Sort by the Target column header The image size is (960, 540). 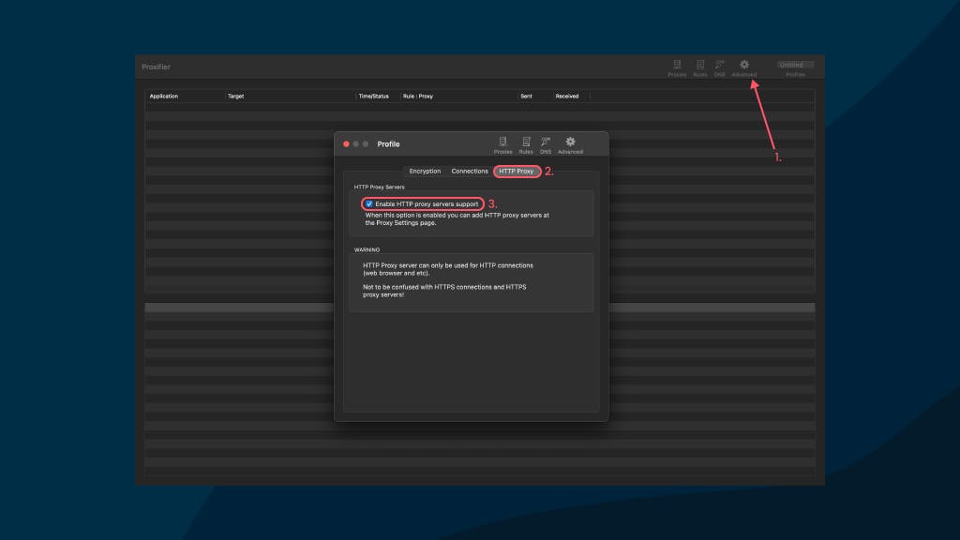235,97
